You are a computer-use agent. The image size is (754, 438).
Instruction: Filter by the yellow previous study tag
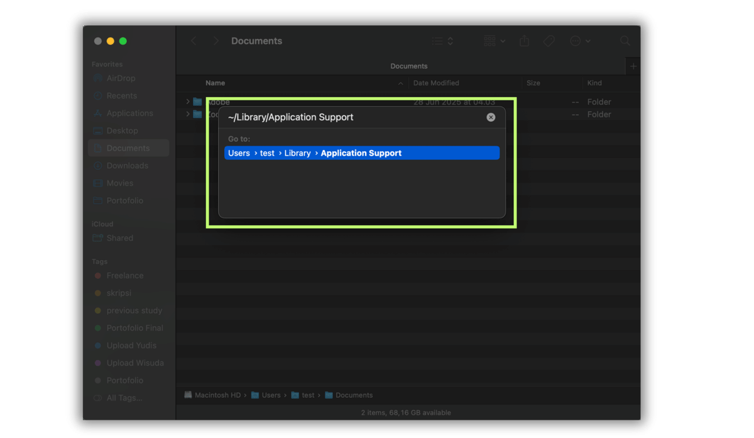[x=129, y=311]
